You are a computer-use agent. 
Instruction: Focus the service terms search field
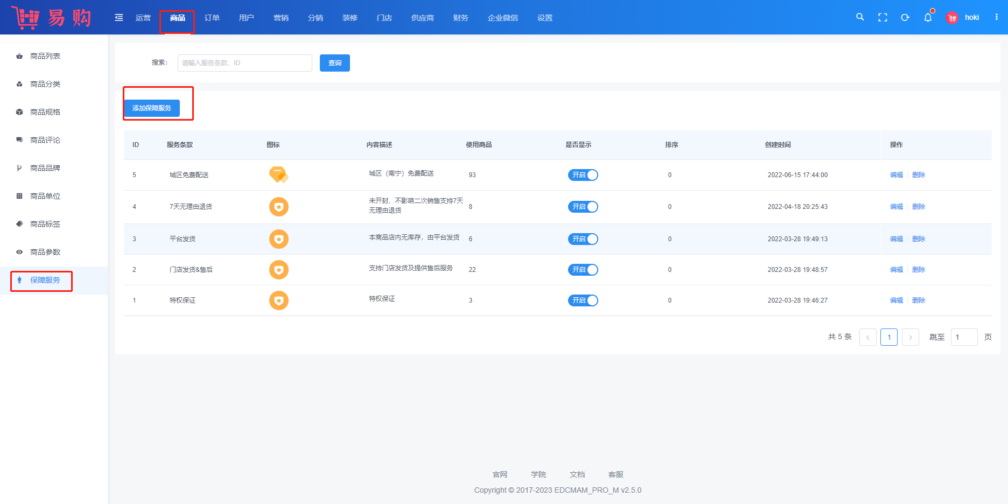click(245, 63)
